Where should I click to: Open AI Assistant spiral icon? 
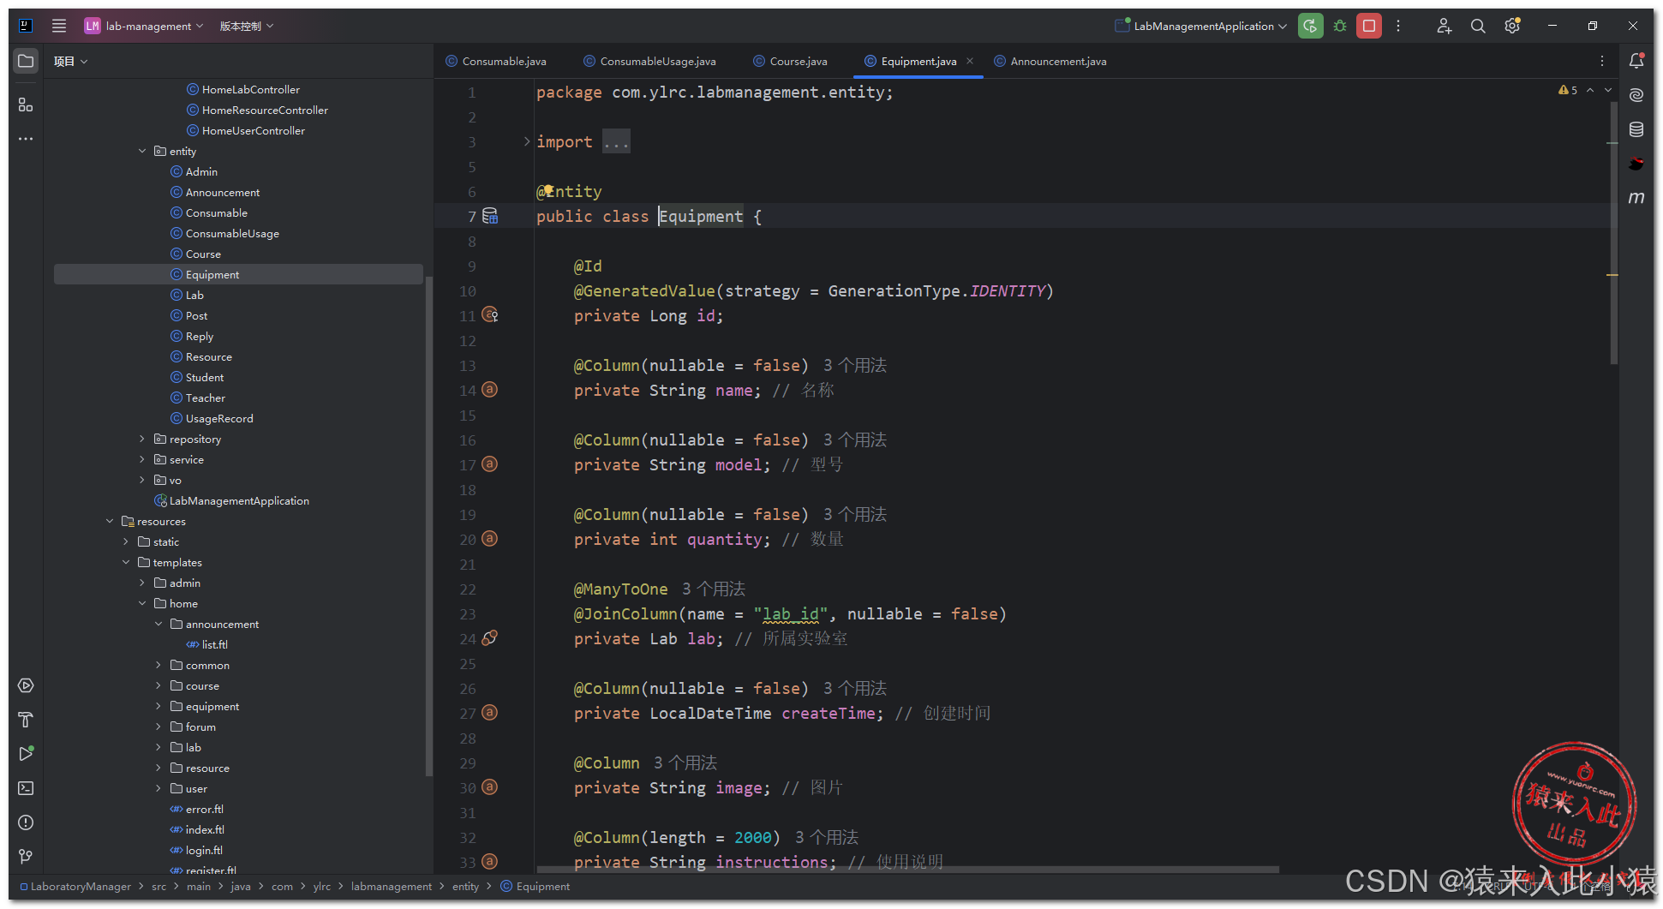[x=1636, y=95]
